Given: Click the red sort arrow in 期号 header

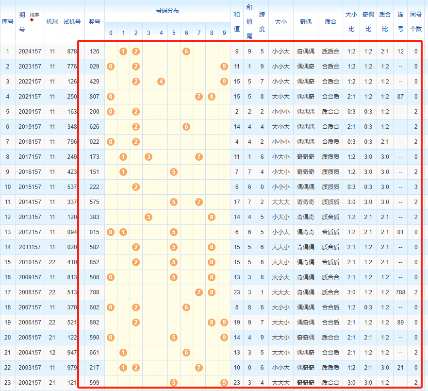Looking at the screenshot, I should (x=32, y=20).
